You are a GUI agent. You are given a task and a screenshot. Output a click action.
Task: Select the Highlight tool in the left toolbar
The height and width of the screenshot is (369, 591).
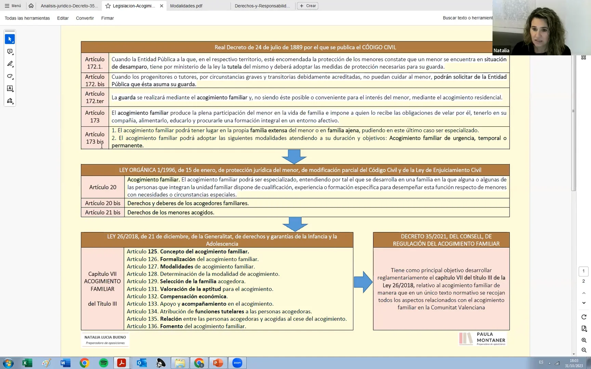[x=10, y=64]
